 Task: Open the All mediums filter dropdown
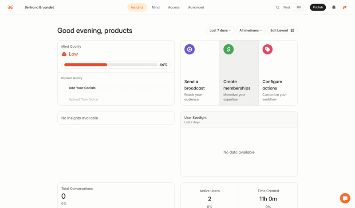[x=251, y=31]
